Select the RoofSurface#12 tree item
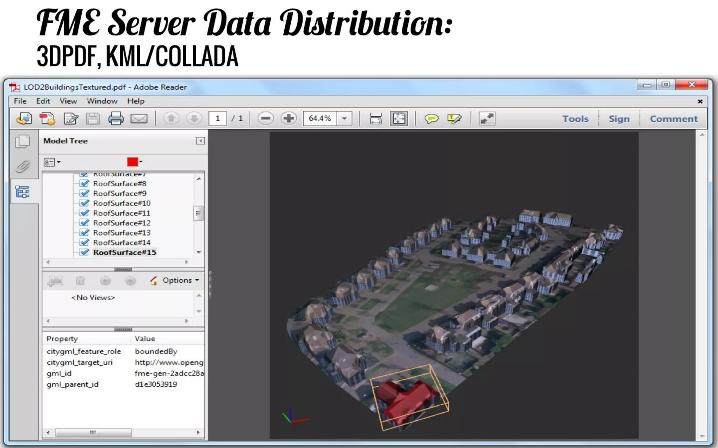Image resolution: width=718 pixels, height=448 pixels. point(122,223)
